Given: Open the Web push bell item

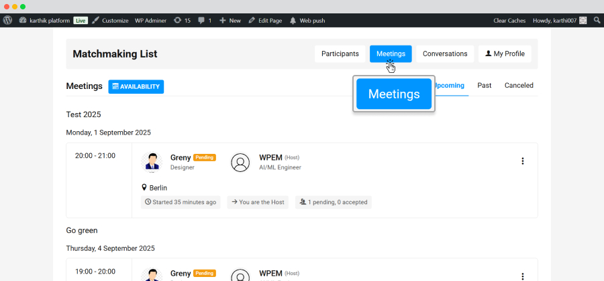Looking at the screenshot, I should tap(307, 21).
